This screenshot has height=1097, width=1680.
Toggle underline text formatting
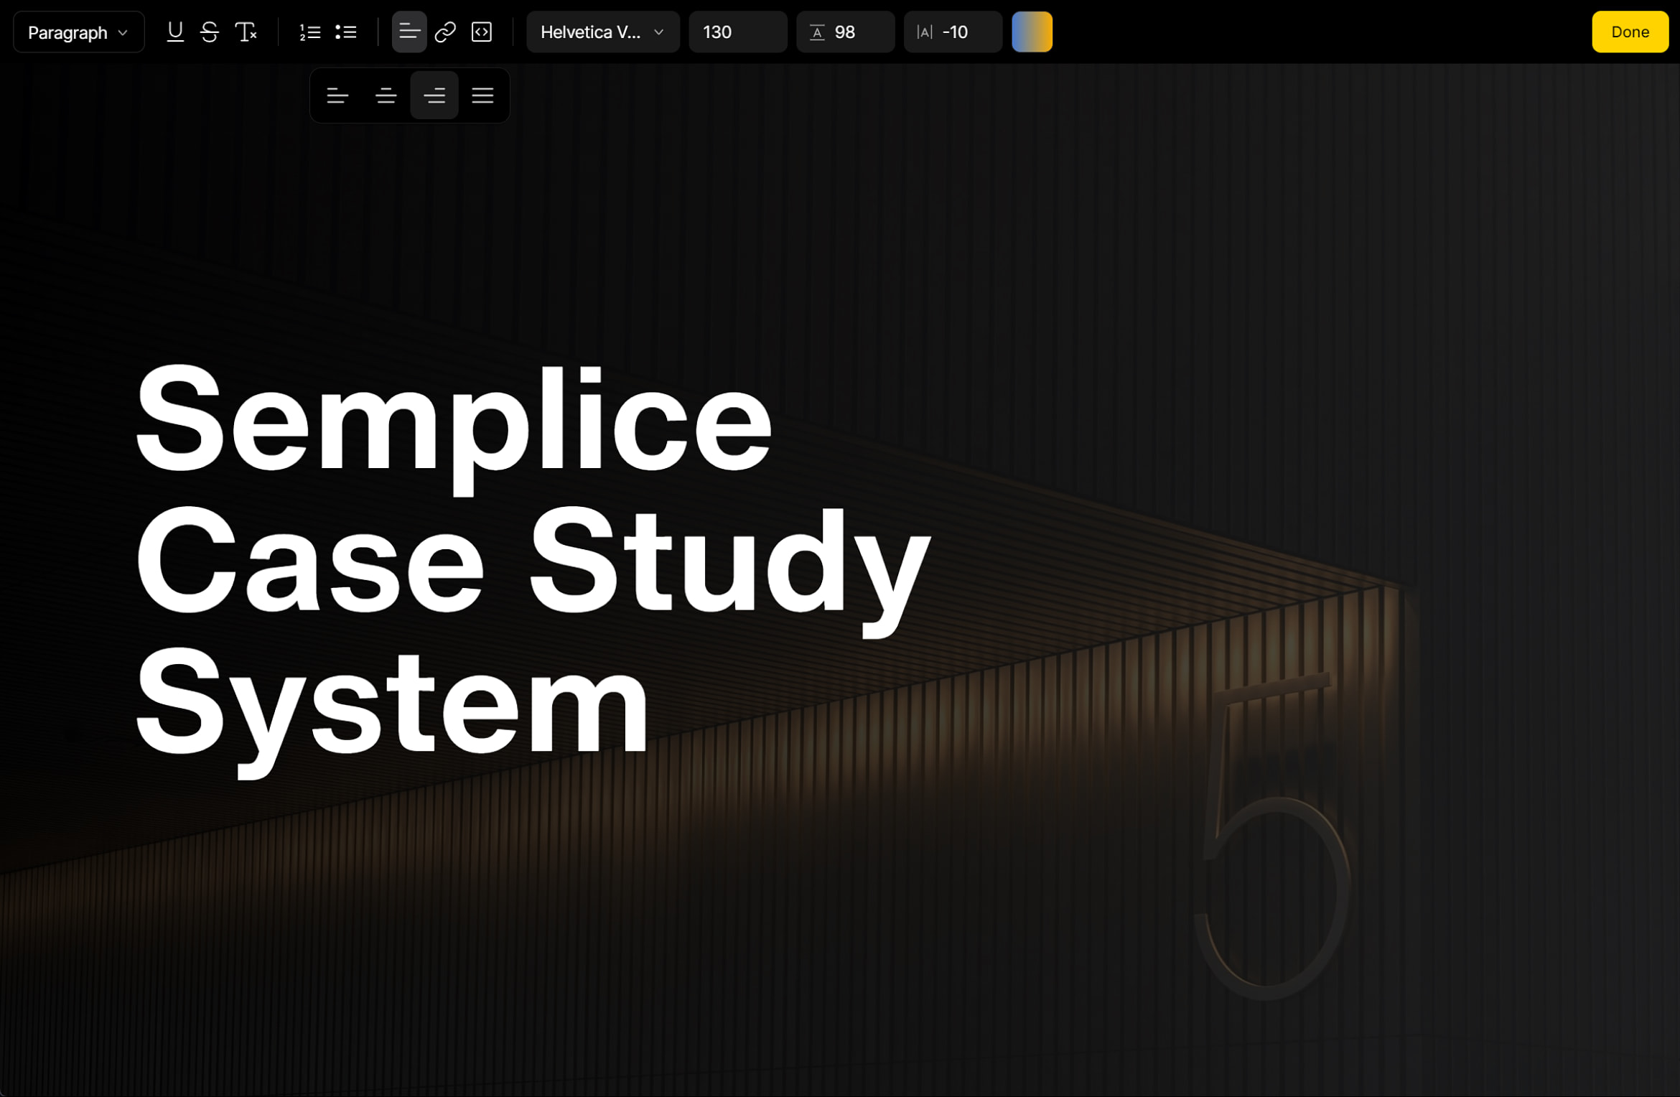[x=174, y=32]
